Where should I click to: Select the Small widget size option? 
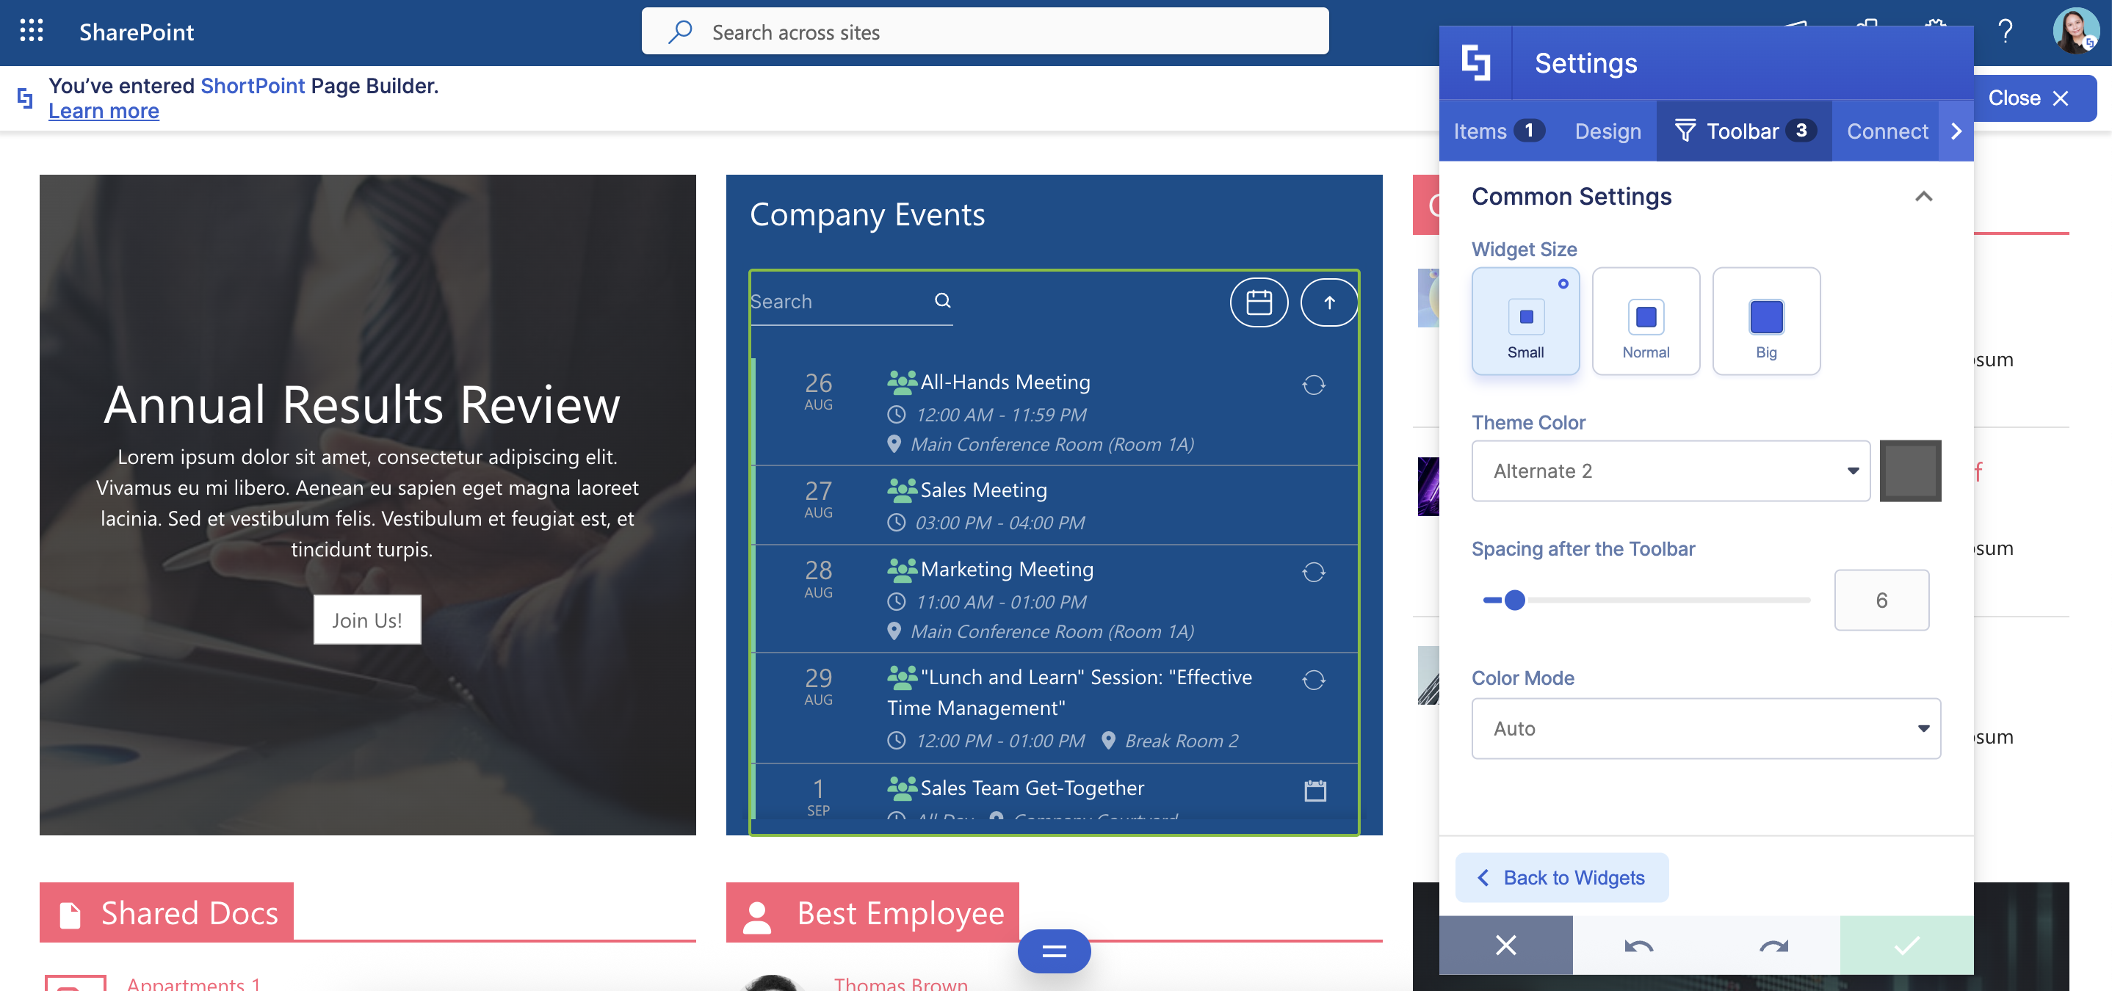[1525, 322]
